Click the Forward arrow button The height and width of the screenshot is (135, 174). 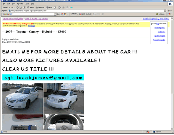(x=12, y=7)
